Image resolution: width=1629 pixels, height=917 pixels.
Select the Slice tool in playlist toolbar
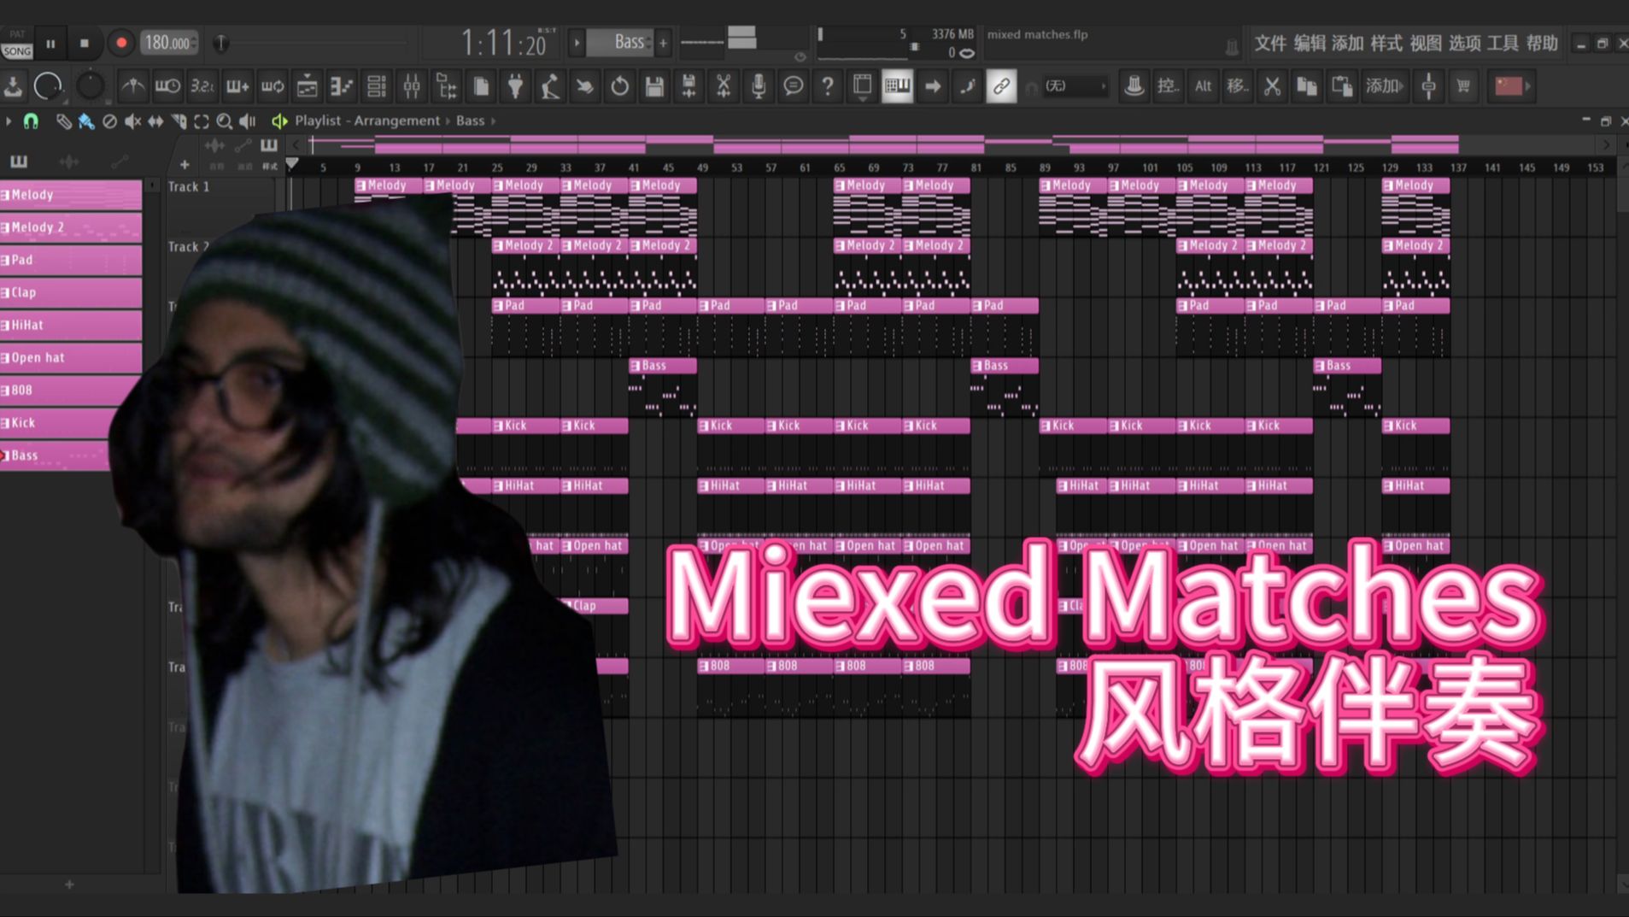click(x=179, y=121)
